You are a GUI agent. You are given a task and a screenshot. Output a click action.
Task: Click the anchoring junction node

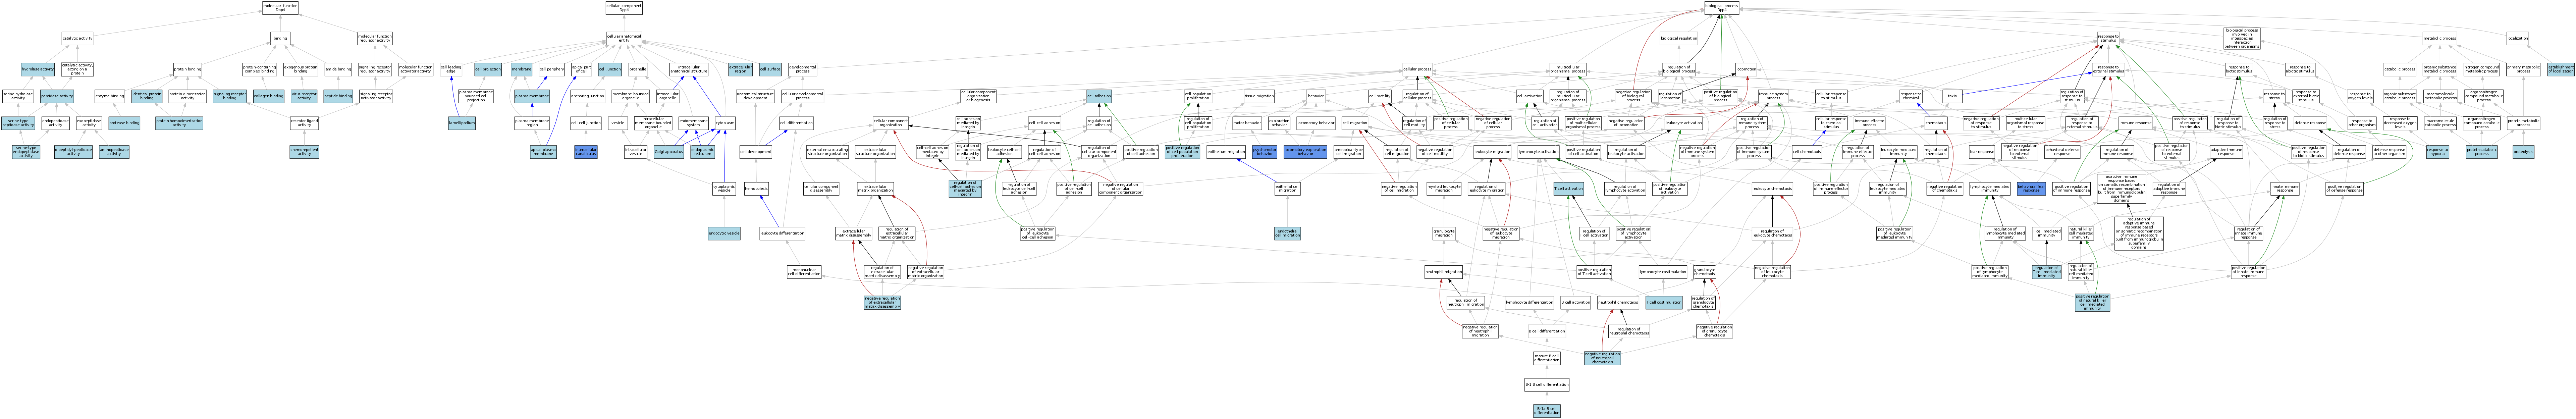click(587, 96)
